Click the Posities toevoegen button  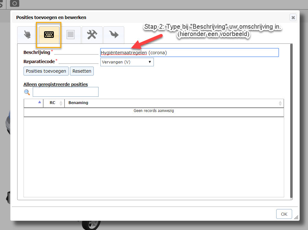[x=46, y=71]
